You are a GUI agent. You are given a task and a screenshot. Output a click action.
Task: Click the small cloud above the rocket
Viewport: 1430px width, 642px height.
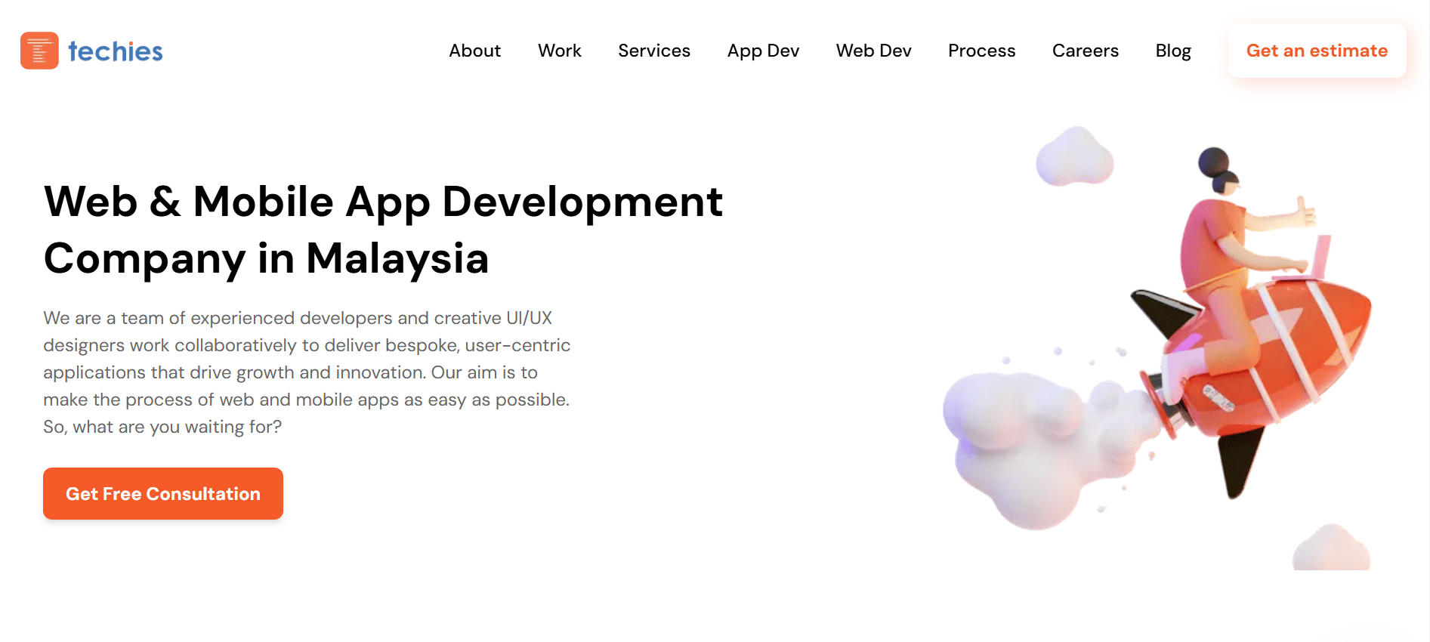click(x=1073, y=158)
